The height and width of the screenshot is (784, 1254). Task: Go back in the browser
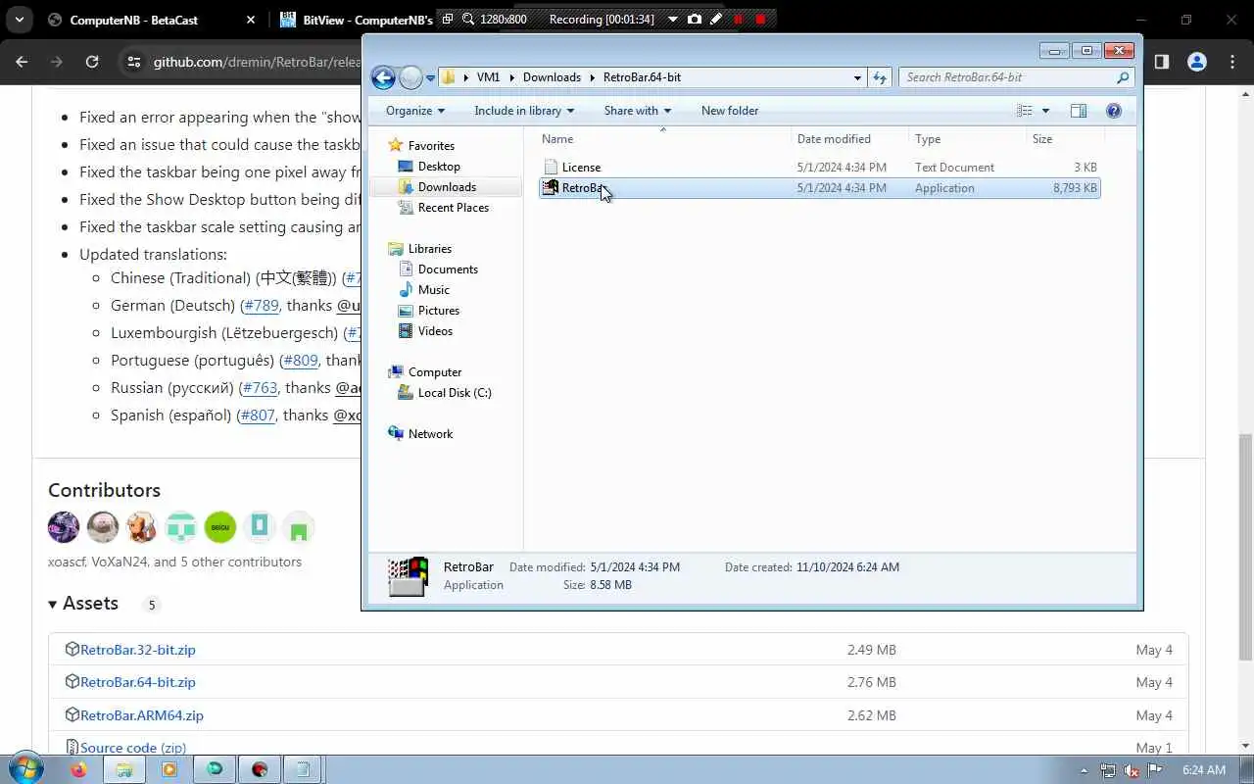coord(22,62)
